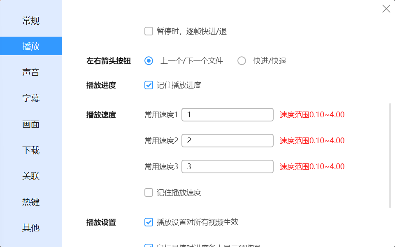
Task: Click the 常用速度3 input field
Action: tap(227, 166)
